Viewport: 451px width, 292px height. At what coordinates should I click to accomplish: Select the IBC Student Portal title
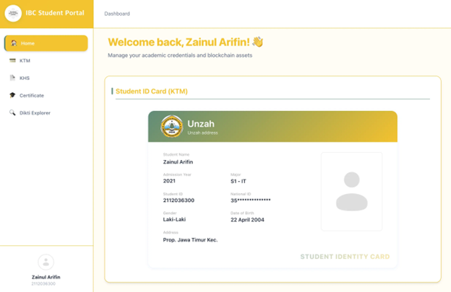[x=55, y=13]
